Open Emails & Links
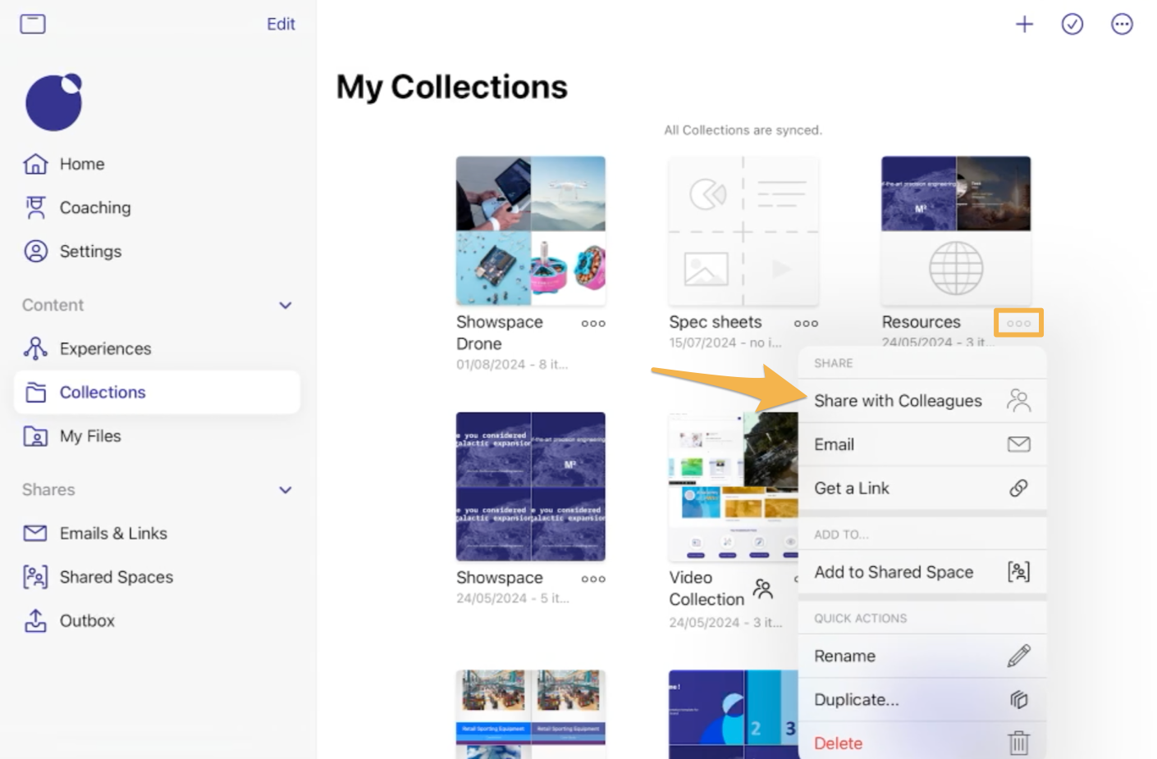This screenshot has height=759, width=1157. pyautogui.click(x=113, y=533)
